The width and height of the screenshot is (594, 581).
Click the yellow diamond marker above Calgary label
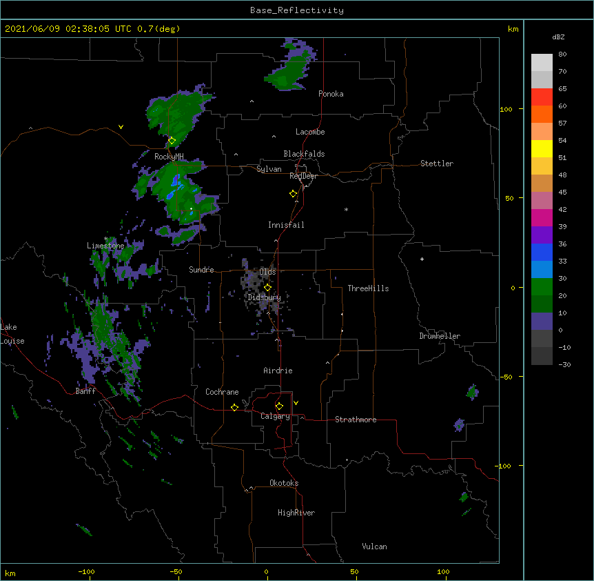click(x=279, y=406)
